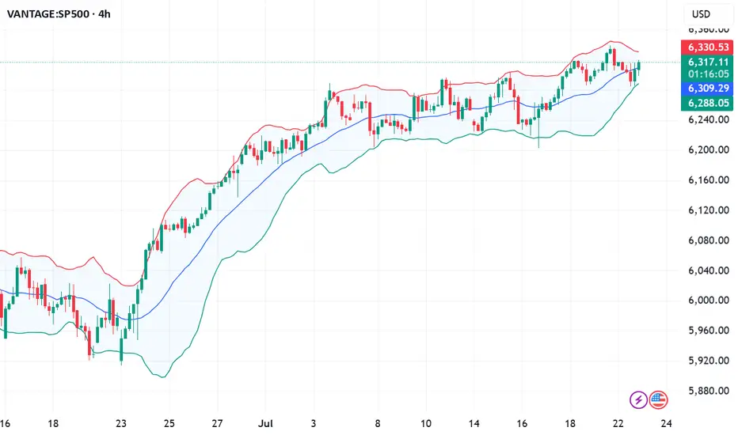This screenshot has width=738, height=435.
Task: Click the US flag economic events icon
Action: pyautogui.click(x=659, y=400)
